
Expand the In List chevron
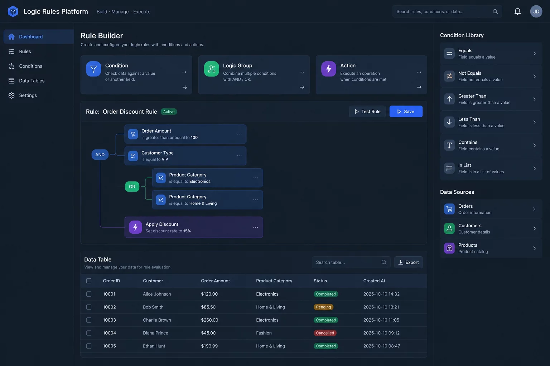[x=534, y=168]
